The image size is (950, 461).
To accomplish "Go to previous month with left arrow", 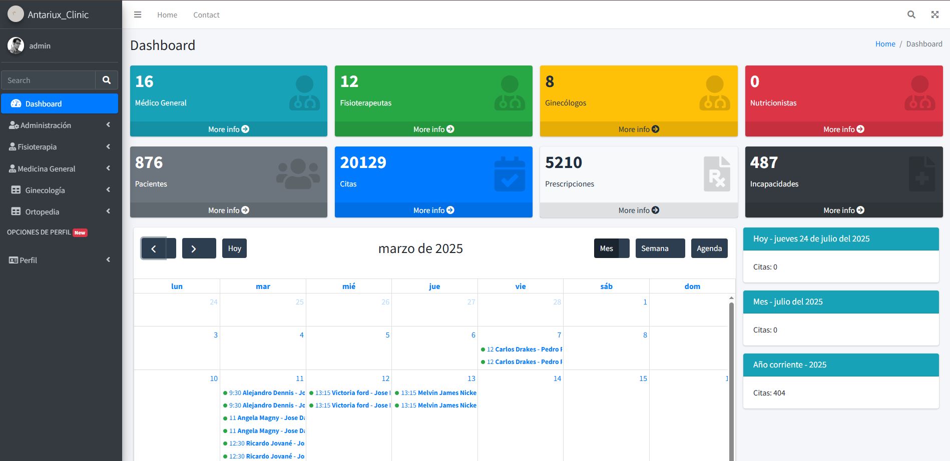I will coord(154,248).
